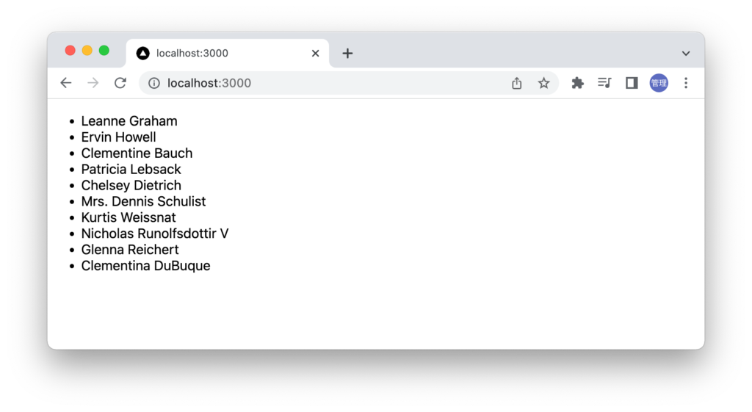Toggle the browser side panel
752x412 pixels.
(632, 83)
